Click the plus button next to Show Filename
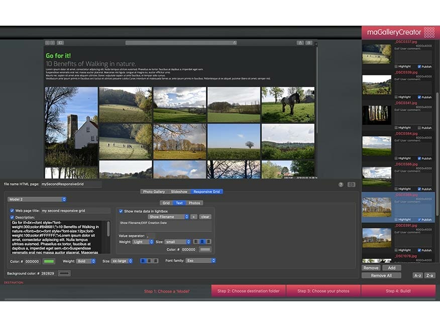The height and width of the screenshot is (331, 440). pyautogui.click(x=193, y=217)
